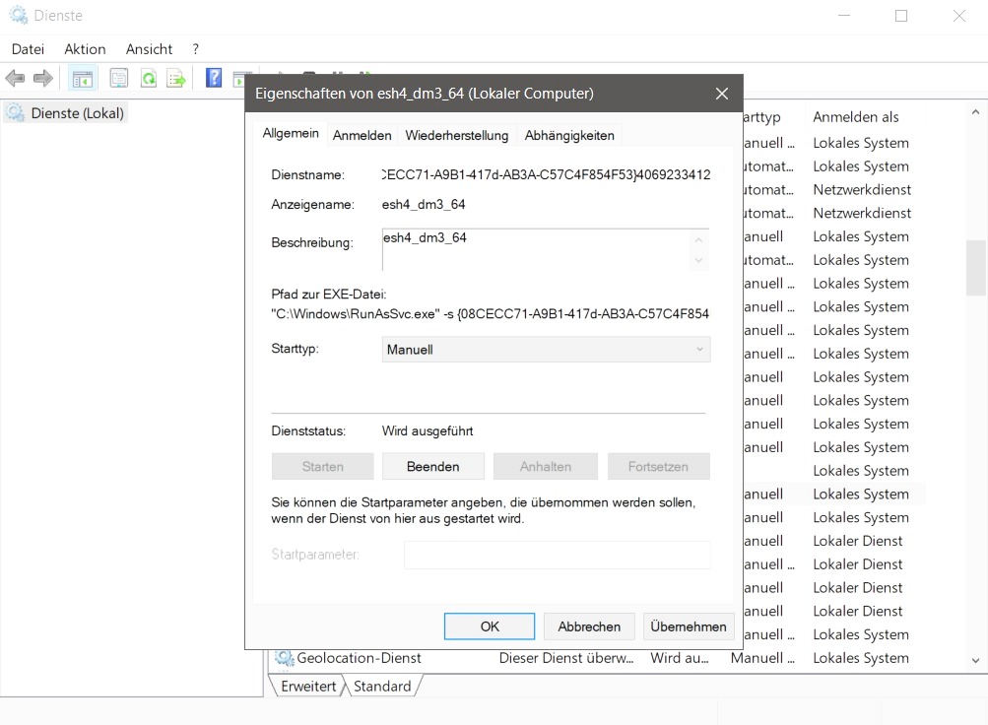Switch to the Anmelden tab

[x=362, y=136]
